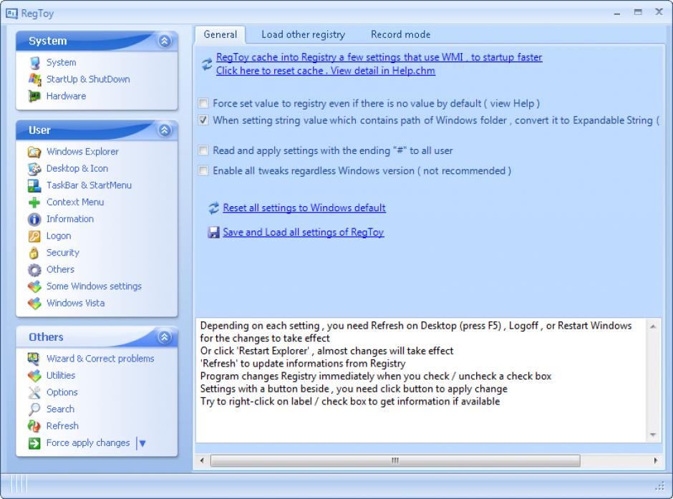Screen dimensions: 673x499
Task: Click the Windows Explorer folder icon
Action: click(34, 152)
